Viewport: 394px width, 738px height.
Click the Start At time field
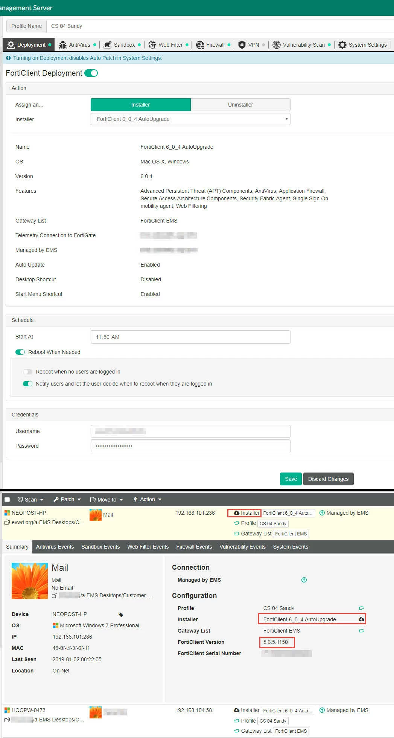click(x=190, y=337)
